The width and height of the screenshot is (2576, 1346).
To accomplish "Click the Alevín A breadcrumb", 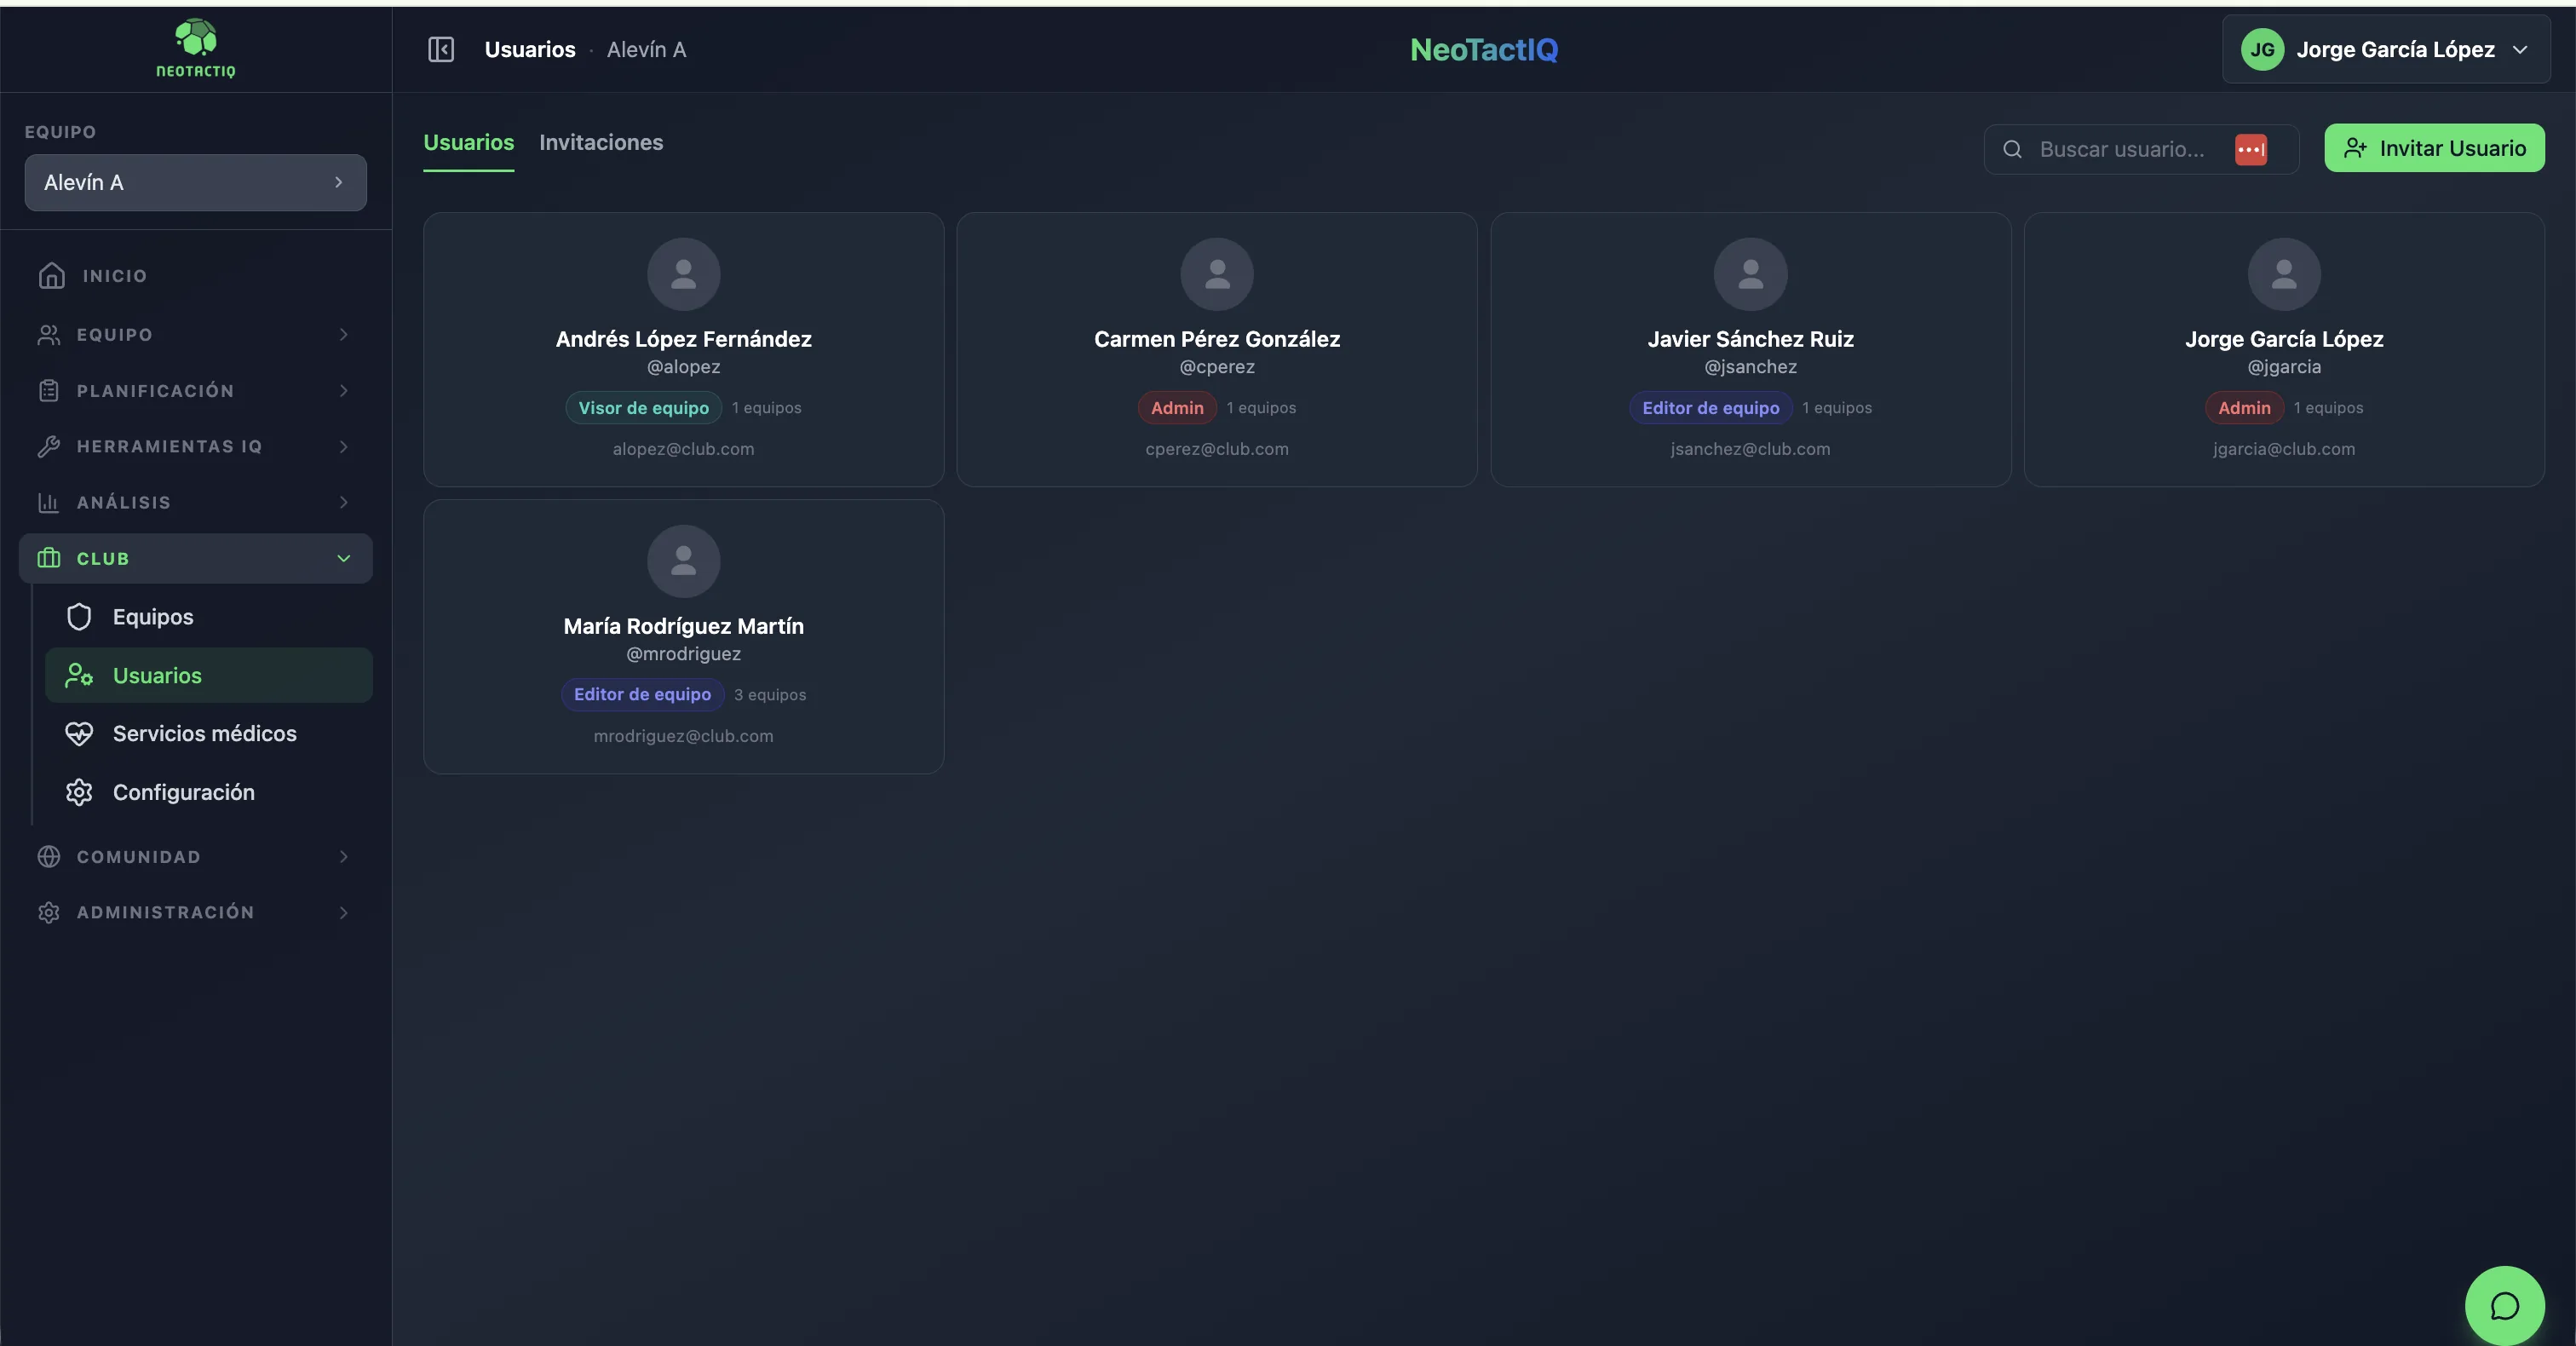I will tap(646, 49).
